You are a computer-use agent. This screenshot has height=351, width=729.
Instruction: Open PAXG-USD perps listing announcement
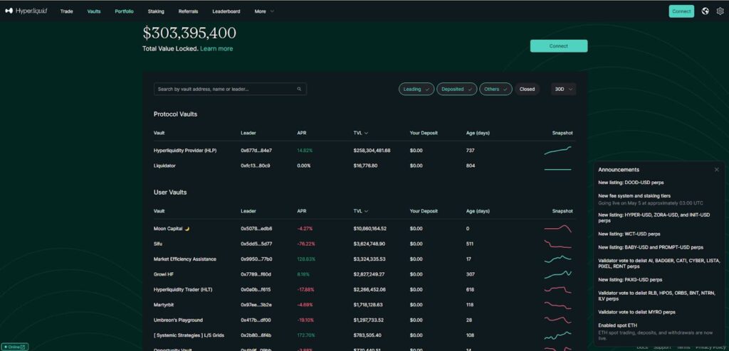630,280
